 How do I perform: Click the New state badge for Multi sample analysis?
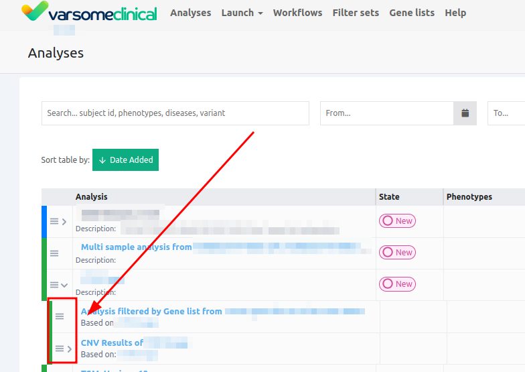pyautogui.click(x=398, y=253)
